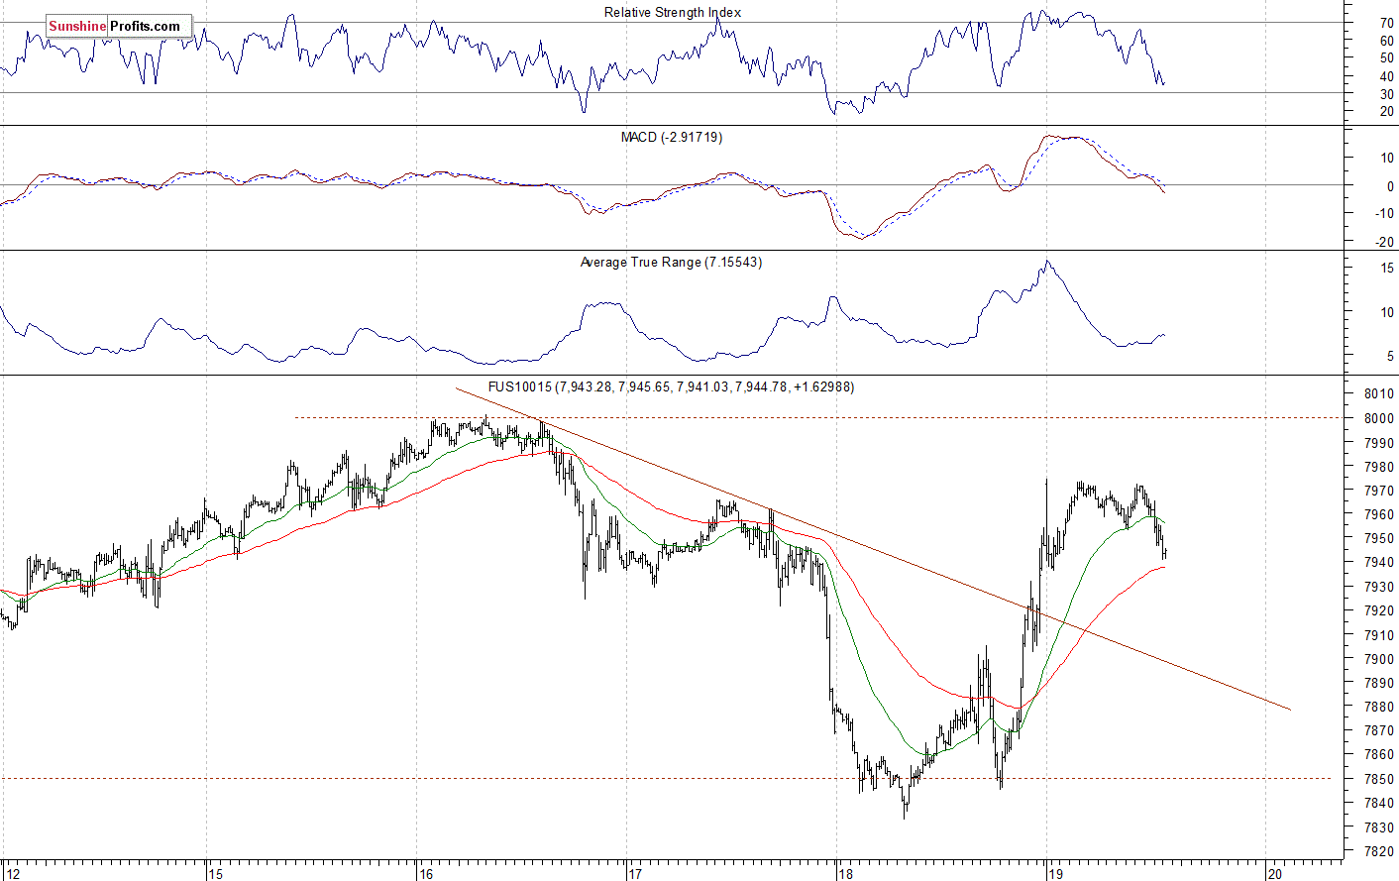Click the 7900 price axis value
This screenshot has width=1399, height=881.
[1379, 659]
